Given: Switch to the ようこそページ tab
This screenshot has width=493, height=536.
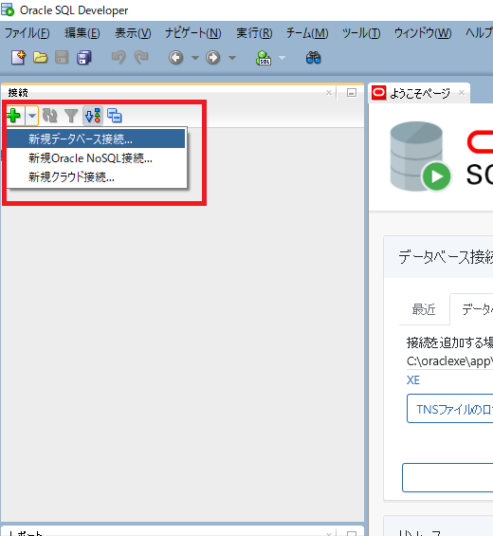Looking at the screenshot, I should click(x=420, y=93).
